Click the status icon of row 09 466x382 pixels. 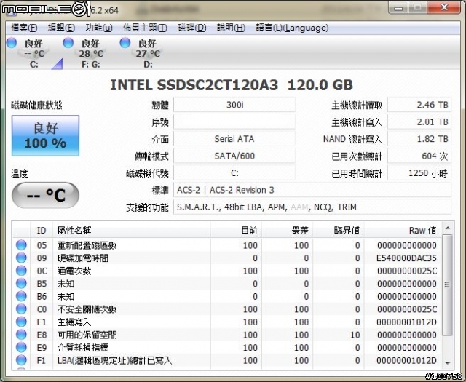[21, 258]
